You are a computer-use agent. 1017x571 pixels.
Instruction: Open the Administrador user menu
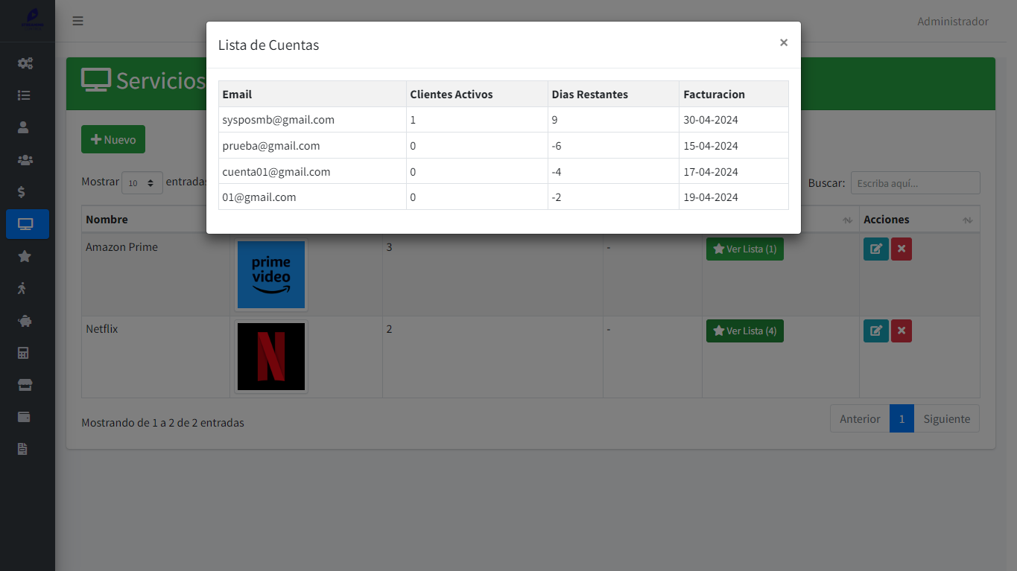tap(953, 22)
